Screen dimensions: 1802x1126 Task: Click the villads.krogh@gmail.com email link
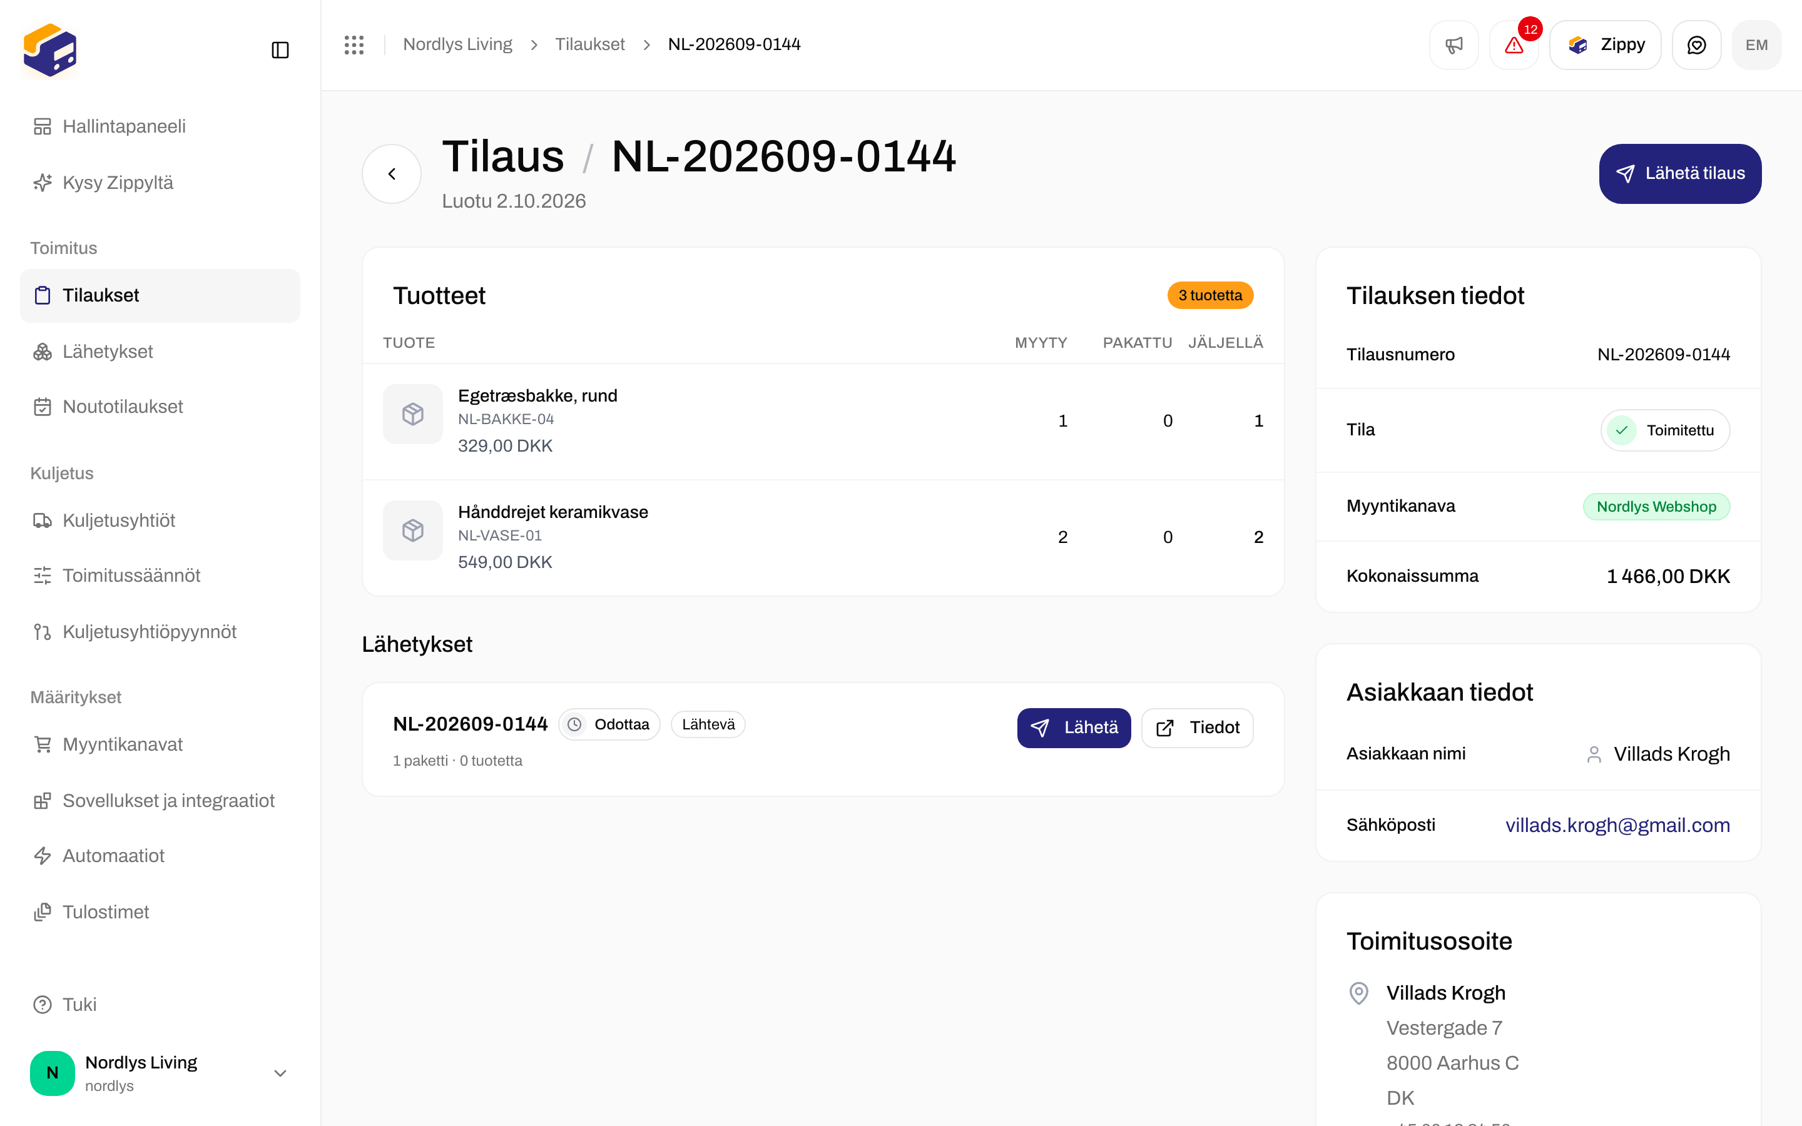click(1617, 825)
